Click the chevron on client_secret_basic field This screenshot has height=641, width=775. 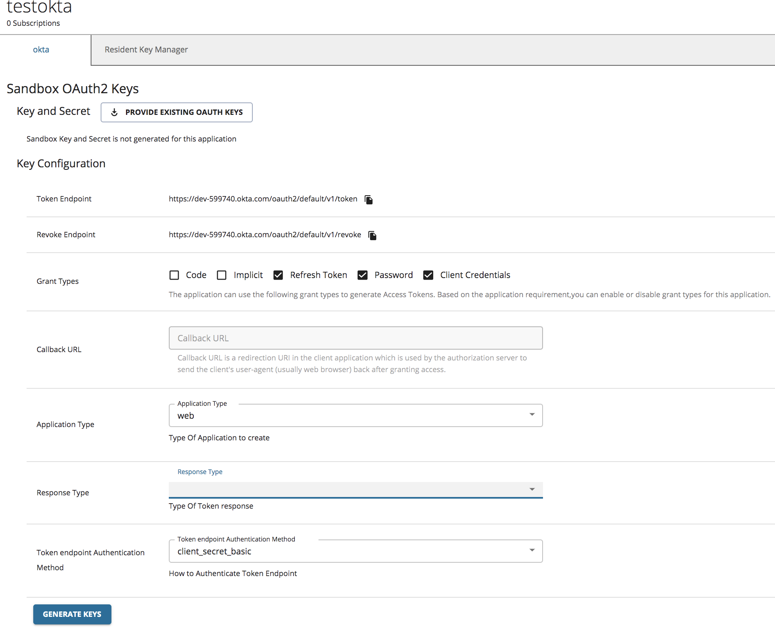click(x=532, y=550)
